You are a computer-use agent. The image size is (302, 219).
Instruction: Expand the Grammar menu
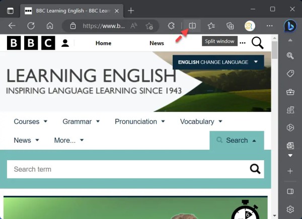click(x=81, y=122)
